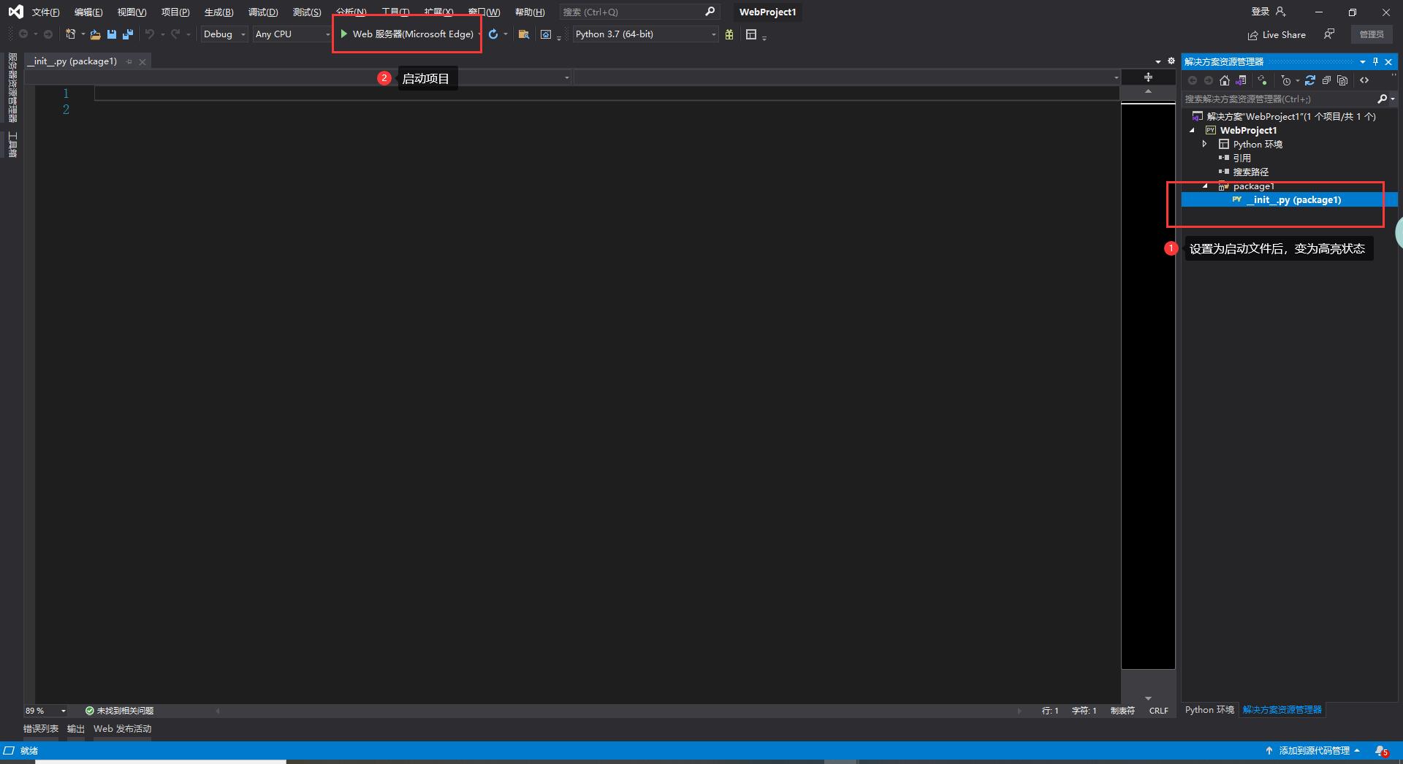Image resolution: width=1403 pixels, height=764 pixels.
Task: Click the 工具箱 side tab
Action: coord(12,145)
